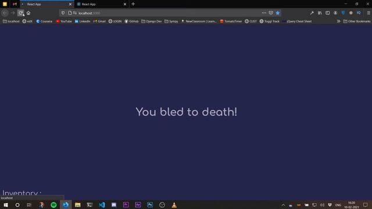Go forward with the forward arrow
Screen dimensions: 372x209
tap(13, 13)
